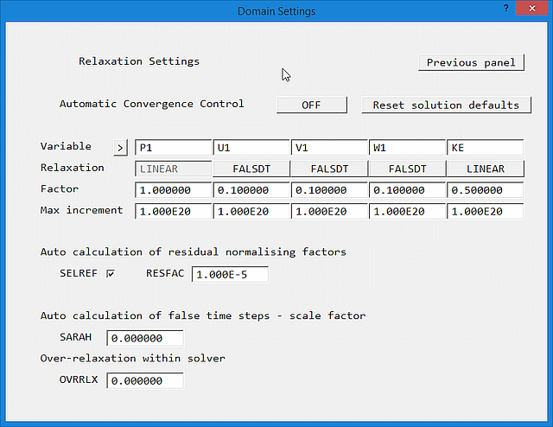This screenshot has width=553, height=427.
Task: Change the U1 relaxation type FALSDT
Action: click(x=251, y=169)
